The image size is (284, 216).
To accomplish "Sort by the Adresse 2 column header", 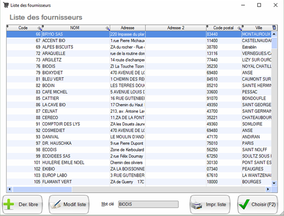I will click(x=175, y=28).
